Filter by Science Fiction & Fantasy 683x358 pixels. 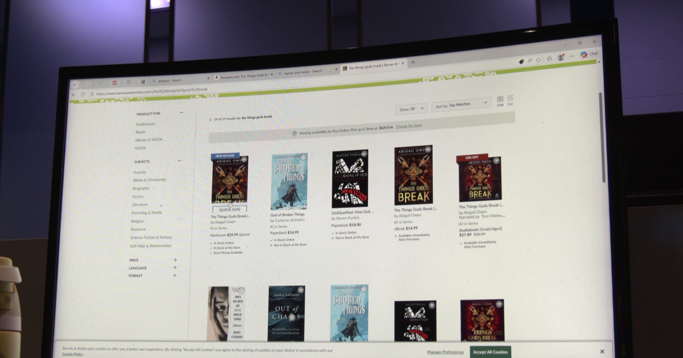pyautogui.click(x=151, y=238)
